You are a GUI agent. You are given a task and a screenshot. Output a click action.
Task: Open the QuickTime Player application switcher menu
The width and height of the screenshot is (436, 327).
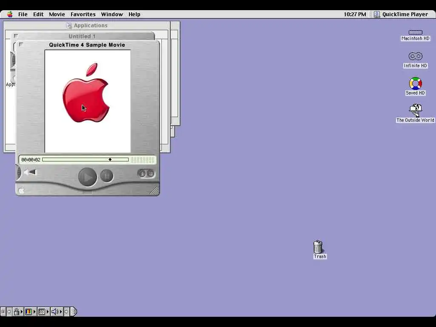pyautogui.click(x=401, y=14)
